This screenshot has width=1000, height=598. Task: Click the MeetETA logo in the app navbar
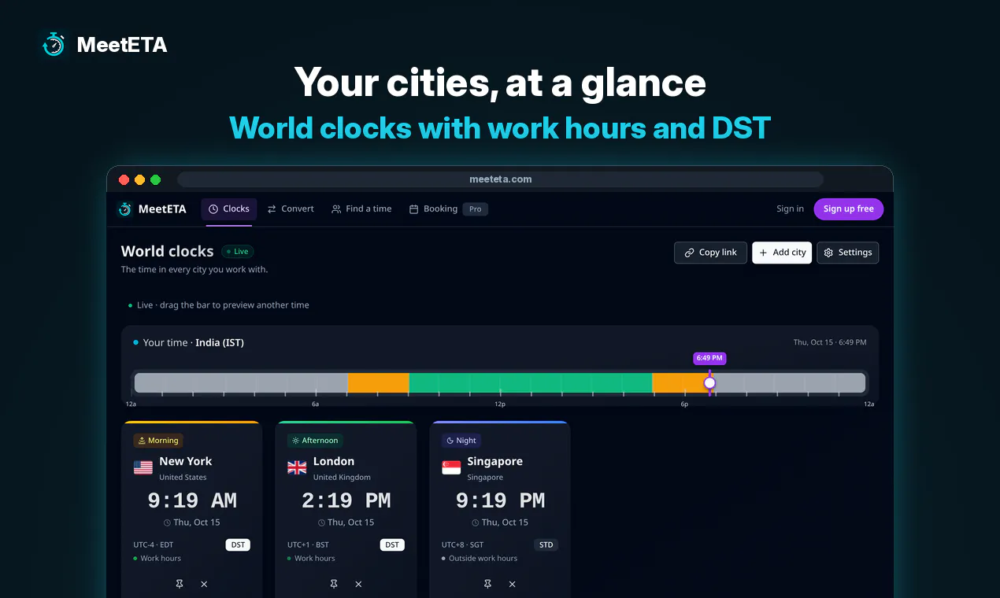point(152,209)
